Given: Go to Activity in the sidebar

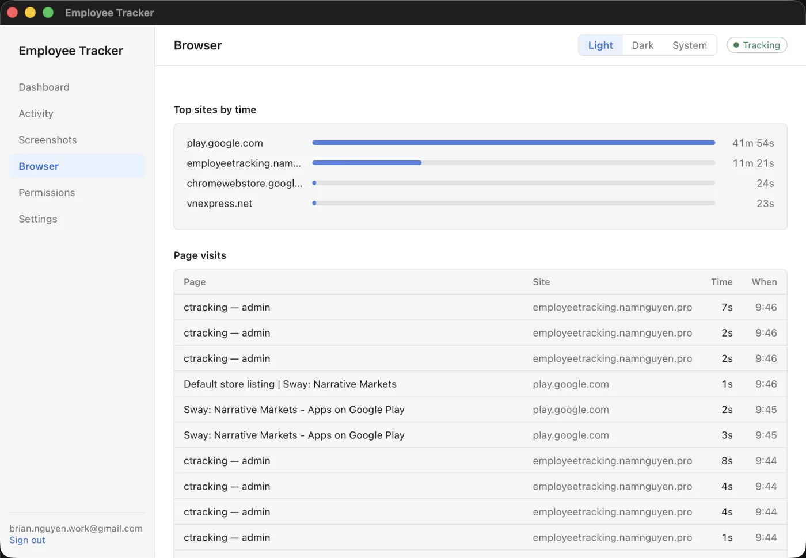Looking at the screenshot, I should (x=77, y=114).
